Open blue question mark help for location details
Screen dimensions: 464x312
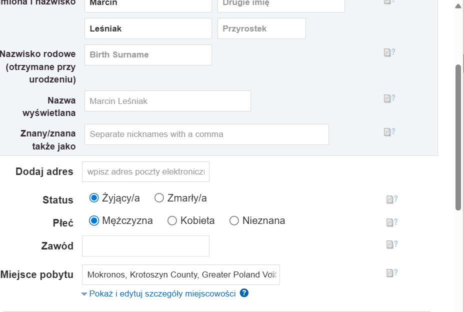pyautogui.click(x=244, y=293)
